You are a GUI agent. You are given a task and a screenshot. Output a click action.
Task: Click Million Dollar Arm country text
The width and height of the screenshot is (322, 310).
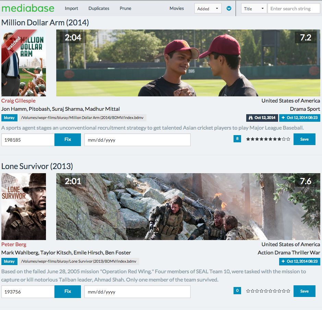pos(291,100)
